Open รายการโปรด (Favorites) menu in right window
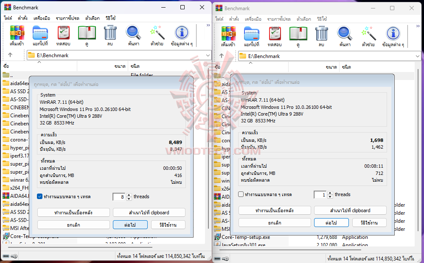This screenshot has width=424, height=263. (x=279, y=19)
